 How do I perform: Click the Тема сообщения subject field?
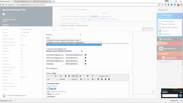(87, 70)
